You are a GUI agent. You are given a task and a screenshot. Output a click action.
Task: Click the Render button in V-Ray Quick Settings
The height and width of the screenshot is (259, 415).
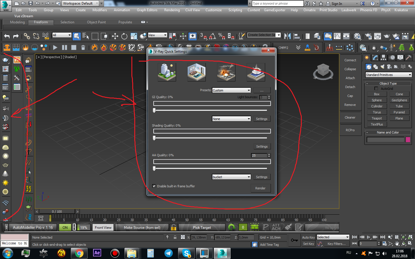(260, 188)
